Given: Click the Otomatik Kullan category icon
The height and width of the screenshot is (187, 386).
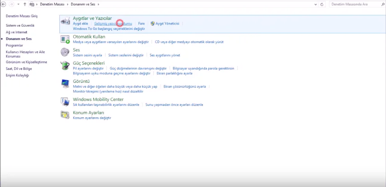Looking at the screenshot, I should [x=65, y=39].
